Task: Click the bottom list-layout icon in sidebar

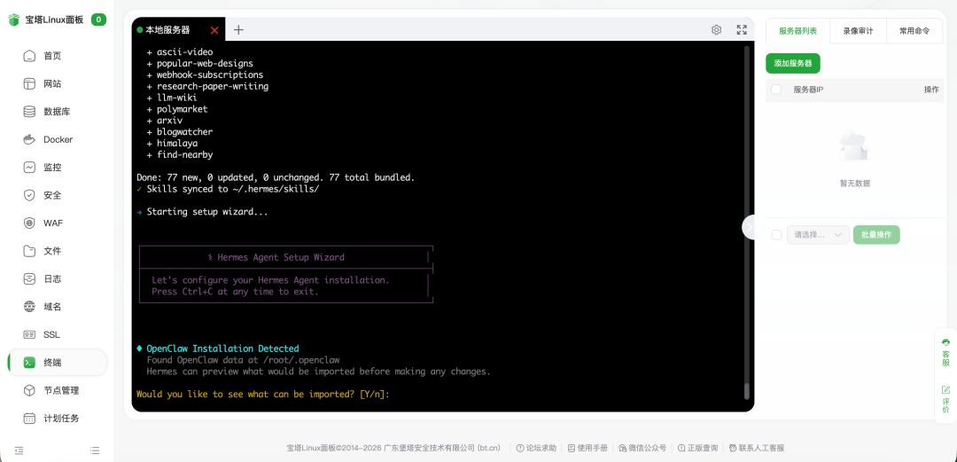Action: tap(95, 450)
